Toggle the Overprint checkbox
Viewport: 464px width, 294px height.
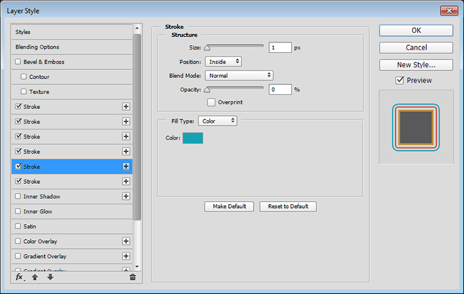212,102
